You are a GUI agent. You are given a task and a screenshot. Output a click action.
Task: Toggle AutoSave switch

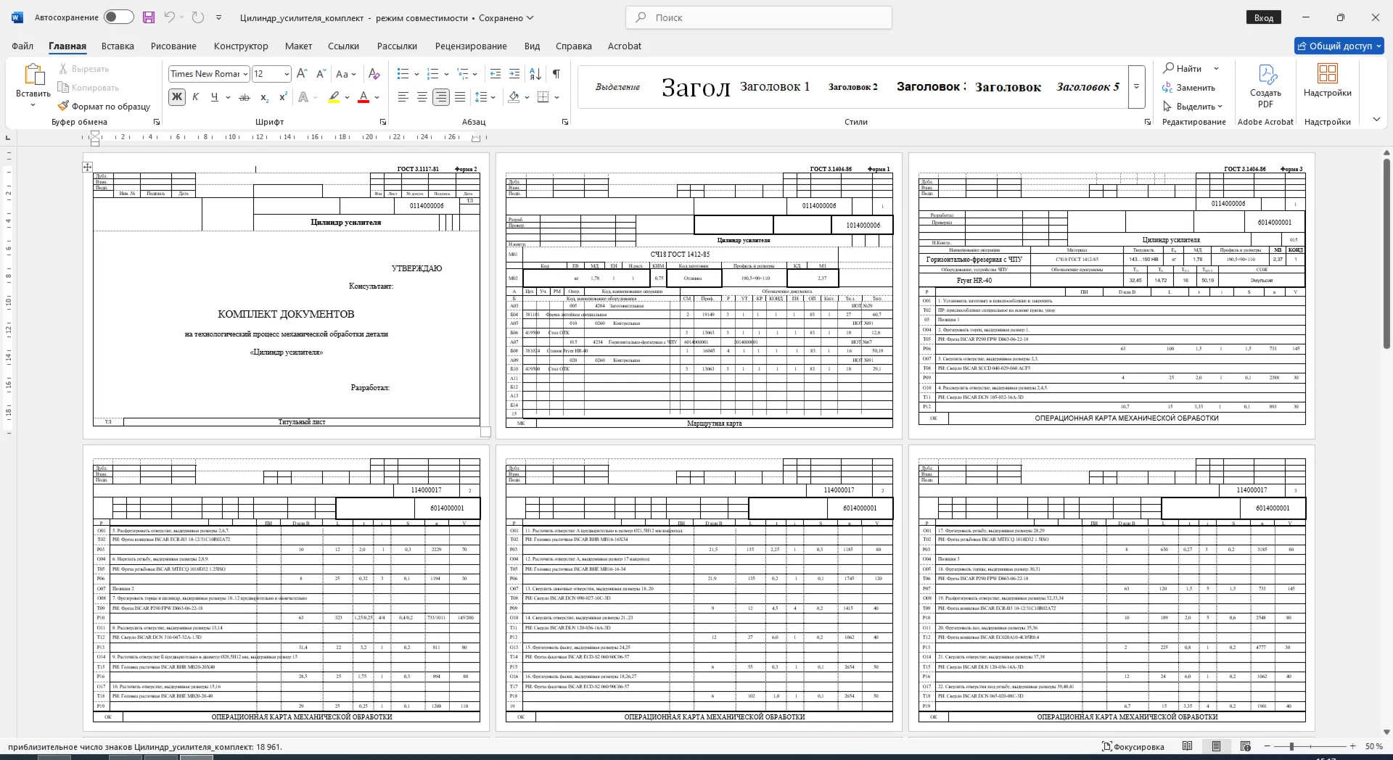click(x=119, y=17)
